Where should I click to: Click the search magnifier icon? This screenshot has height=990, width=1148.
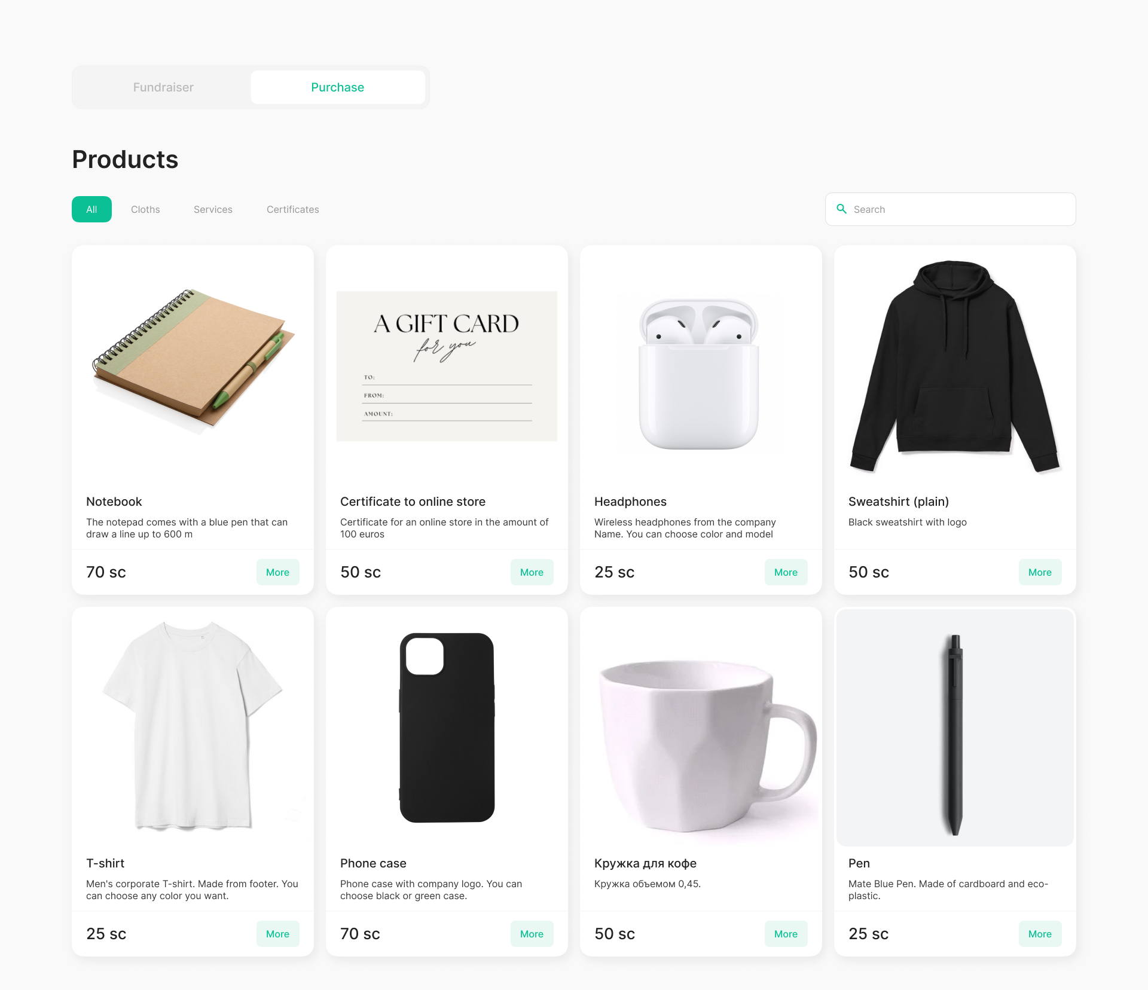point(841,209)
